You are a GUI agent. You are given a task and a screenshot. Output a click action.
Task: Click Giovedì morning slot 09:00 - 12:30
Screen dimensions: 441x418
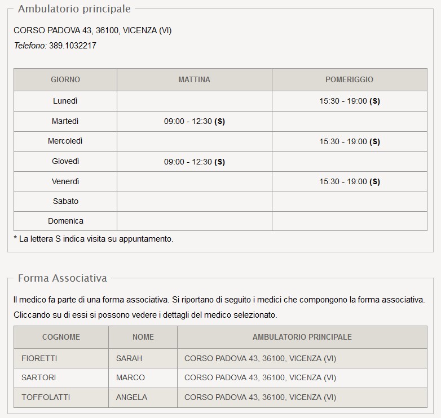[194, 162]
